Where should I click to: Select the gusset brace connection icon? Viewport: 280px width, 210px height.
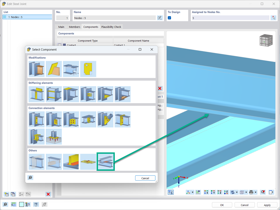coord(105,120)
